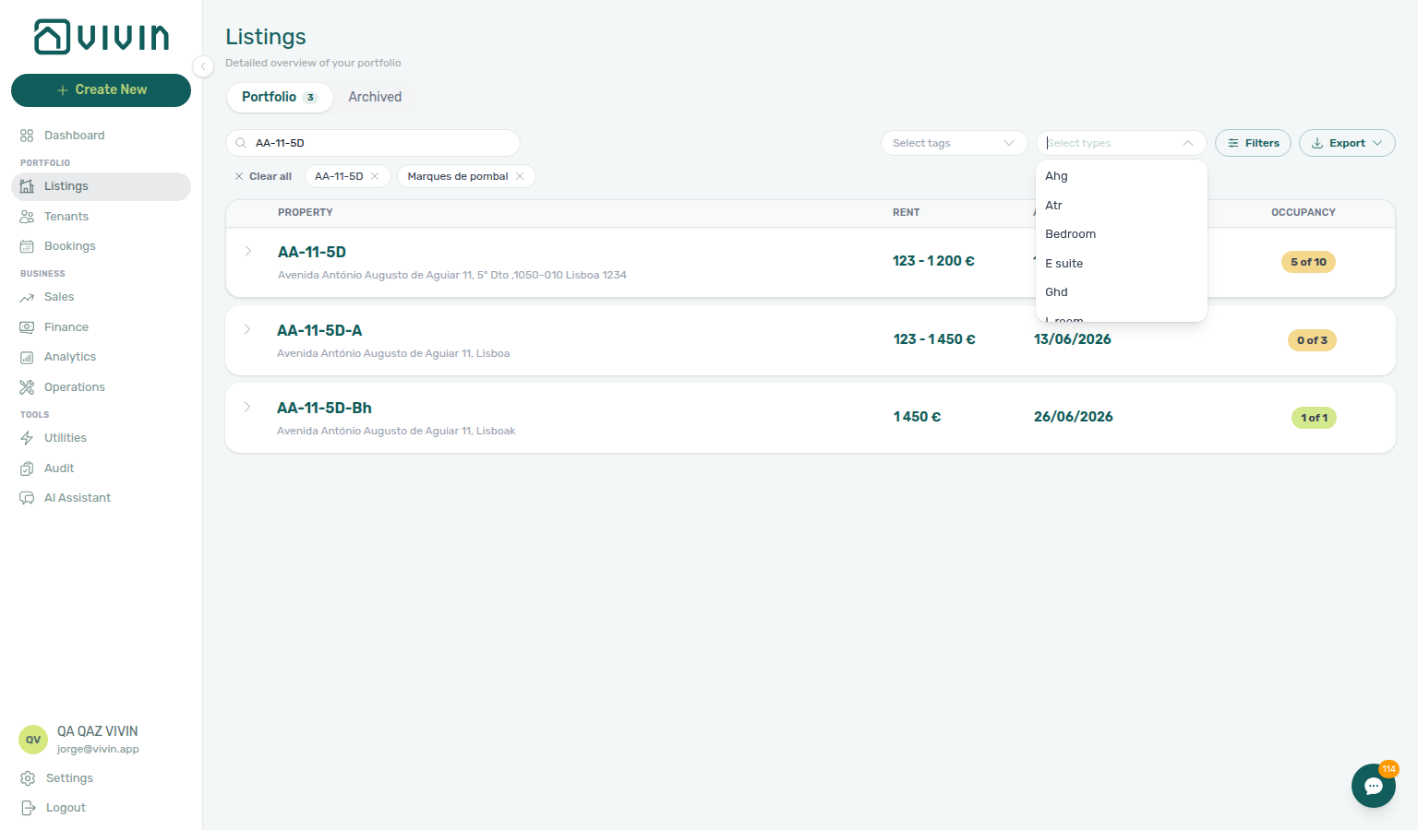This screenshot has height=830, width=1418.
Task: Click Clear all filters
Action: point(263,176)
